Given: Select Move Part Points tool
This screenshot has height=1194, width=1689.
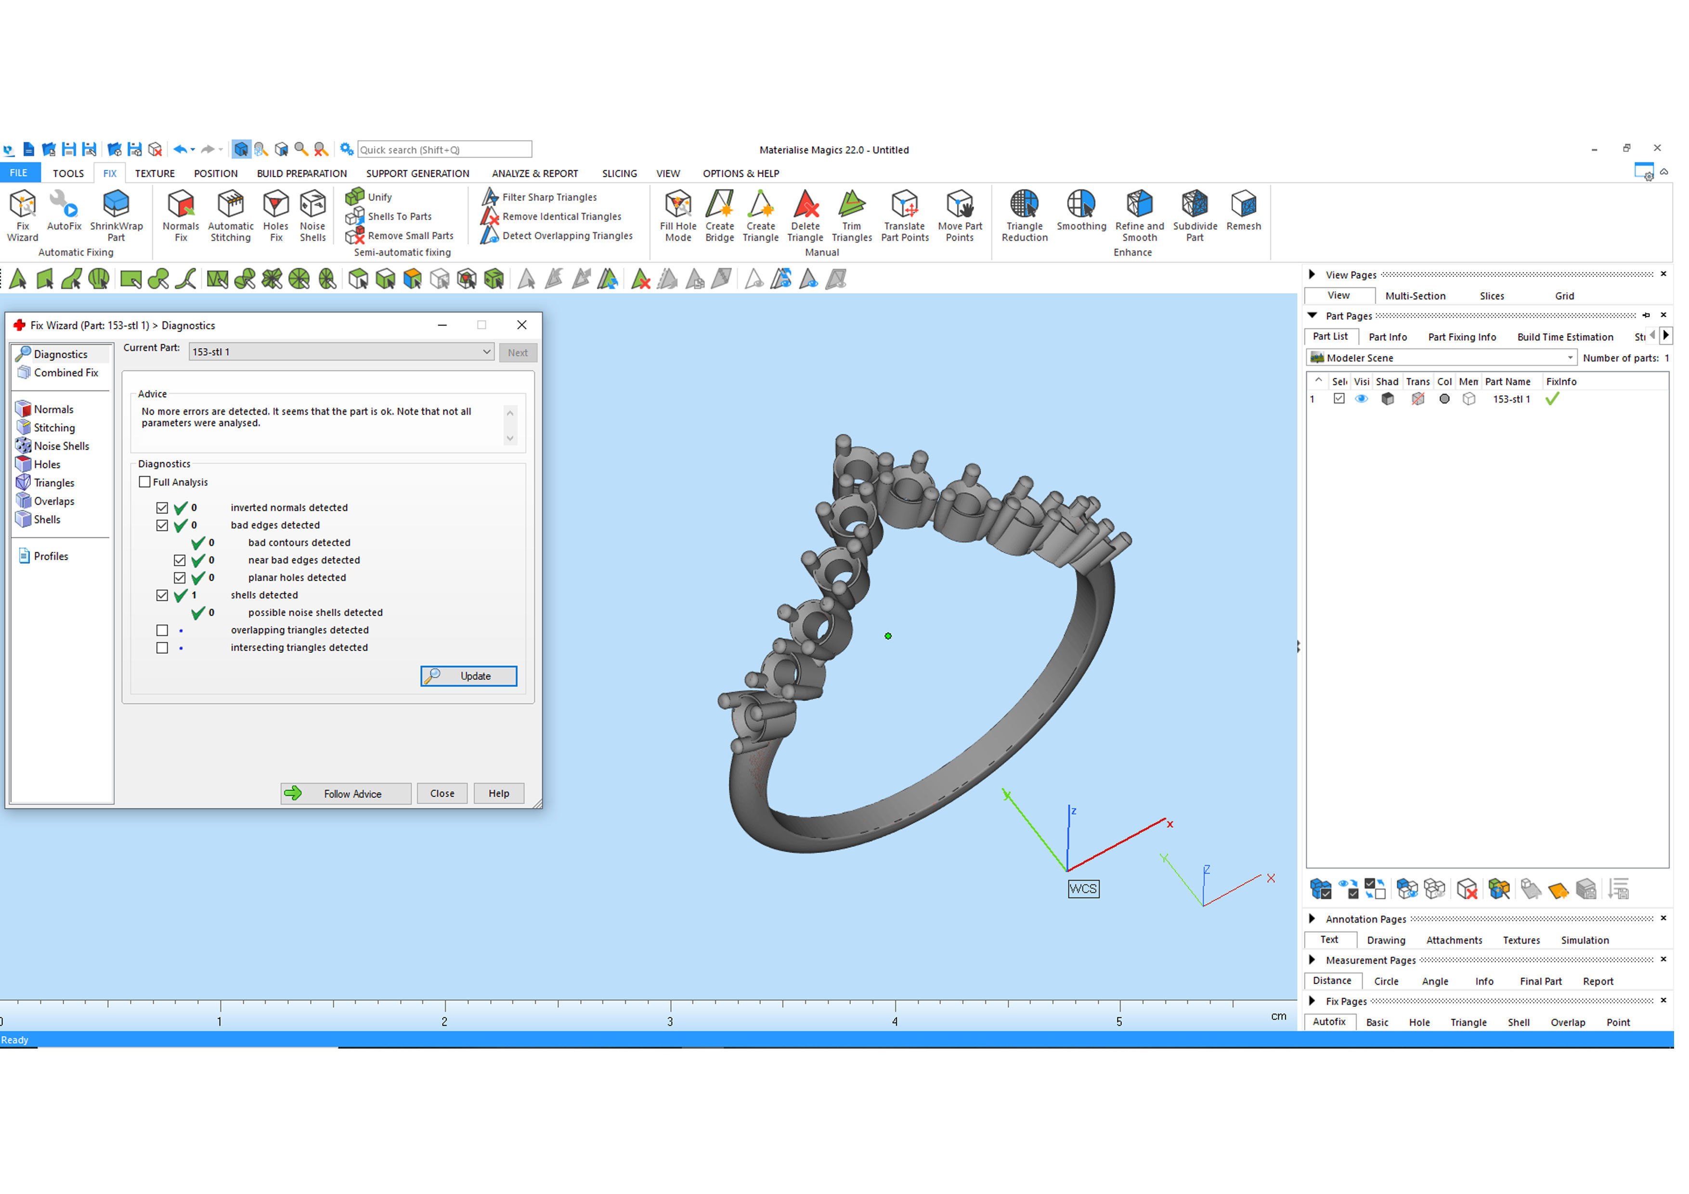Looking at the screenshot, I should click(x=960, y=216).
